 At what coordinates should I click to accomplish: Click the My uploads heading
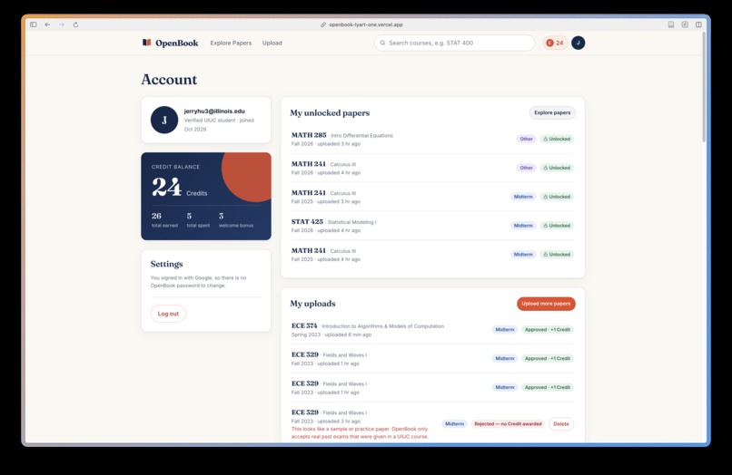(x=312, y=304)
